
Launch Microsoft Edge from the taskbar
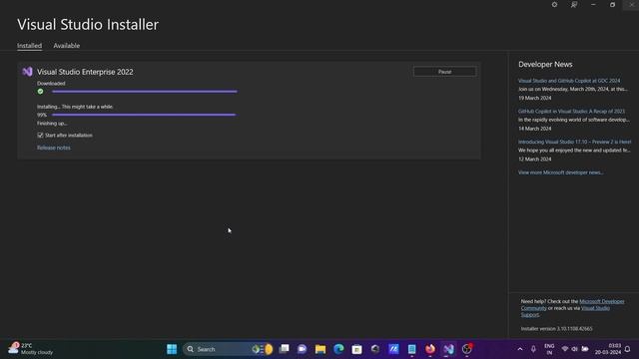click(338, 349)
